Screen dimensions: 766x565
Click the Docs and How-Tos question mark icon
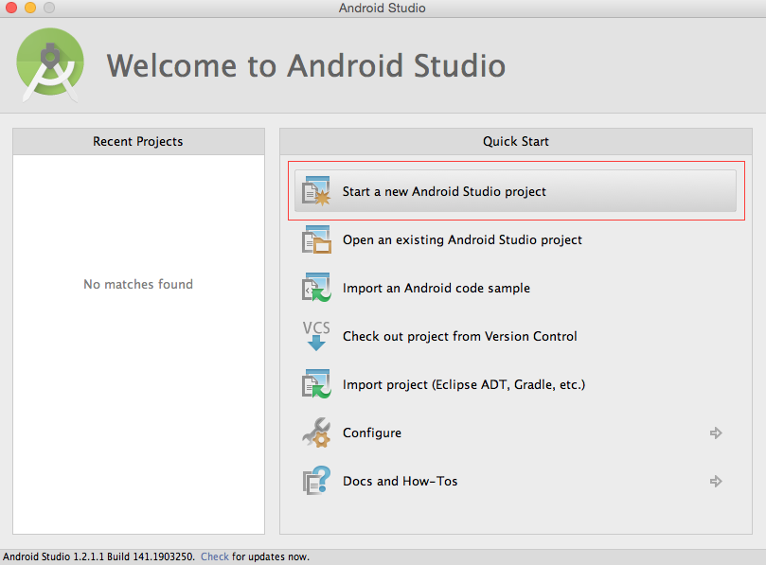point(316,481)
